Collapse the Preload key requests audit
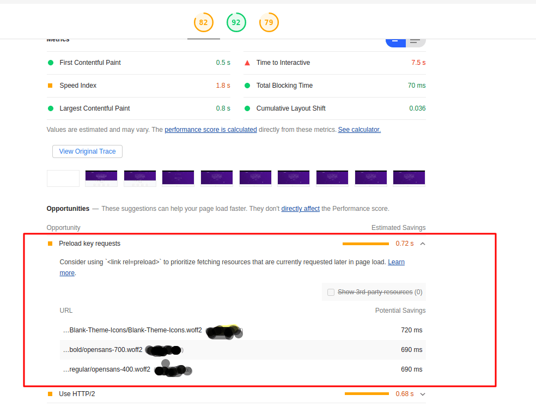The image size is (536, 407). click(x=423, y=244)
